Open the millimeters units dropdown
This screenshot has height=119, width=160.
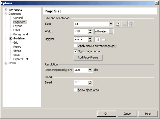[111, 31]
